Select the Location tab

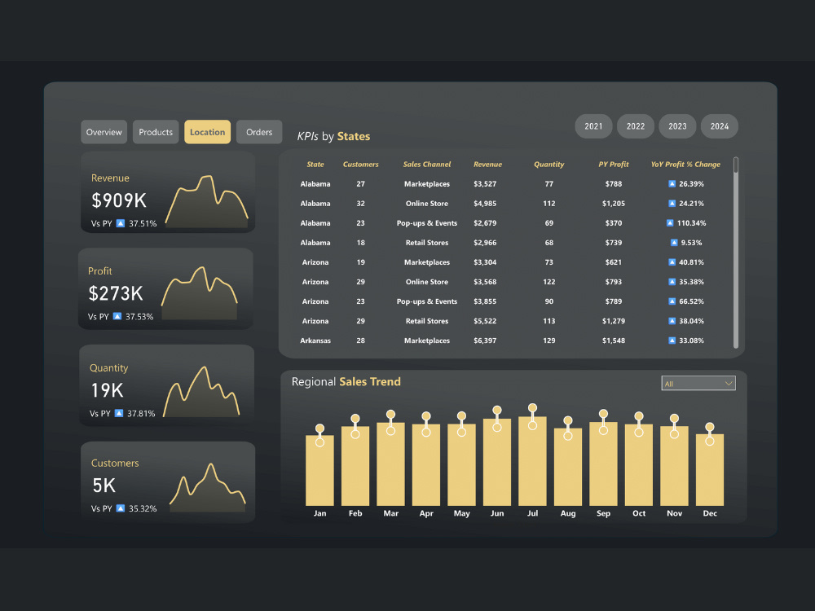click(207, 132)
